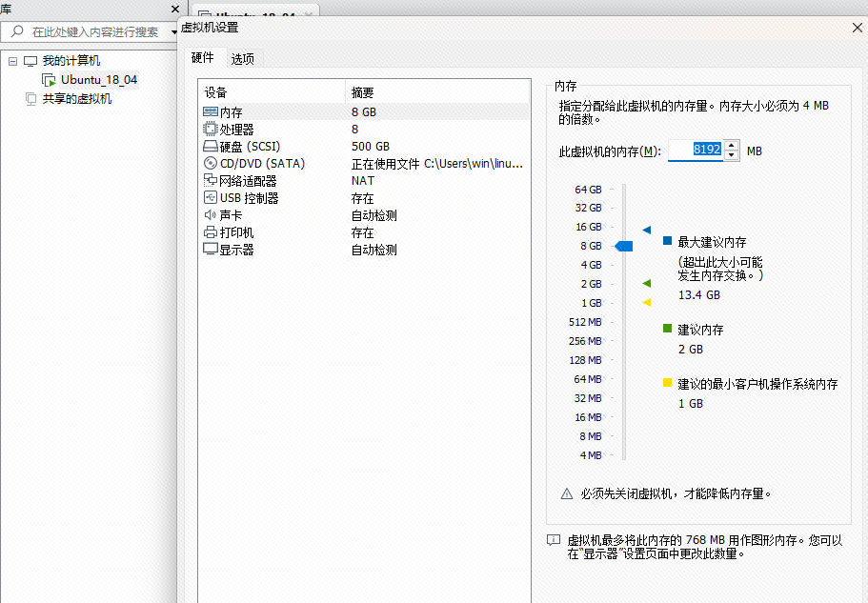Select 共享的虚拟机 in the library tree
The image size is (868, 603).
[x=77, y=98]
